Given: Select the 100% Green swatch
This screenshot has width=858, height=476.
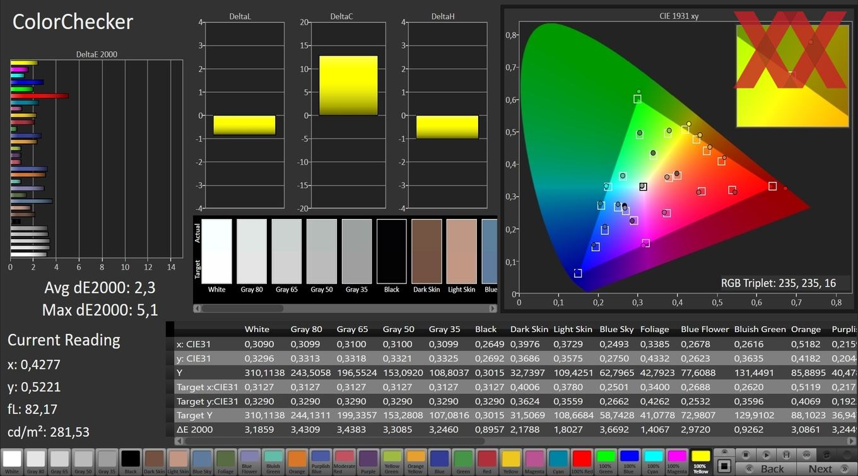Looking at the screenshot, I should pos(606,461).
